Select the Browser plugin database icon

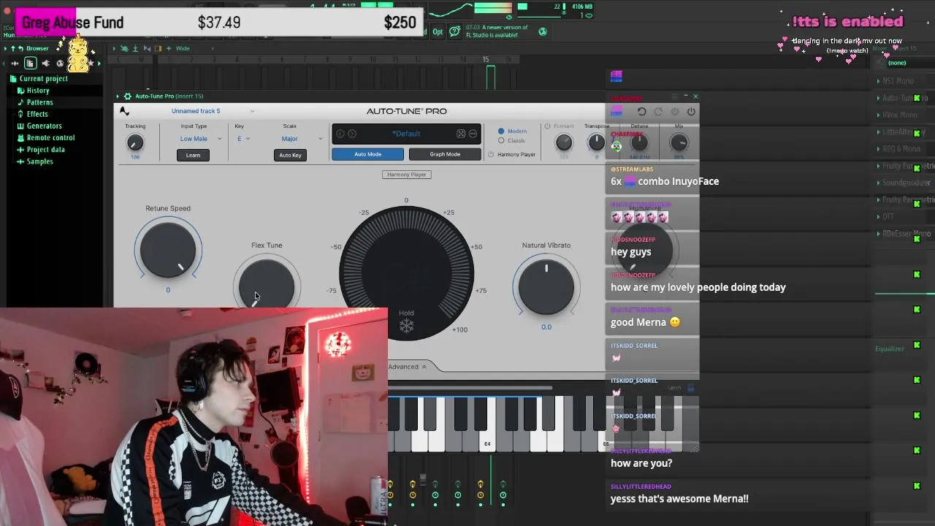pyautogui.click(x=60, y=64)
